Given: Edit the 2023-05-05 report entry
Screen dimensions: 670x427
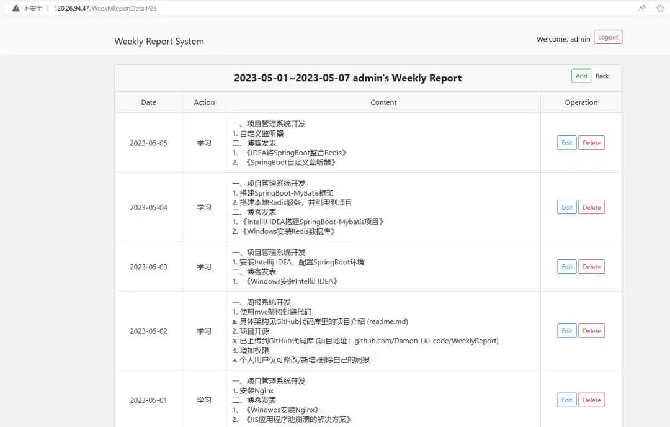Looking at the screenshot, I should tap(566, 143).
